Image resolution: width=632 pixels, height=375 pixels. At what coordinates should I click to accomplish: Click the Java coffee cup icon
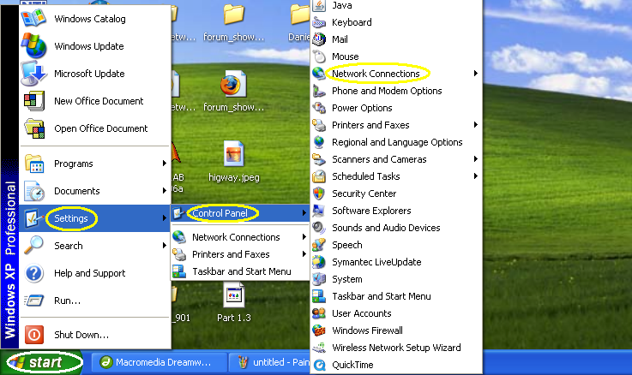[319, 6]
